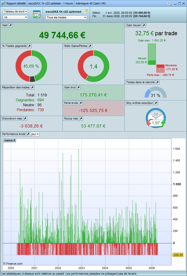Screen dimensions: 187x276
Task: Edit strategy name with pencil icon
Action: click(x=85, y=11)
